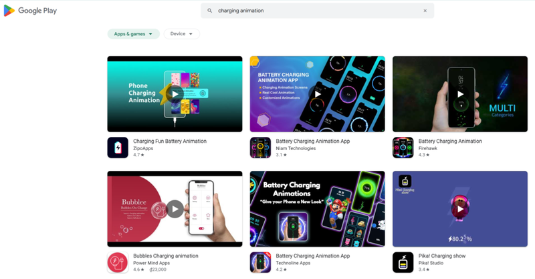535x279 pixels.
Task: Open Battery Charging Animation App by Technoline Apps
Action: [x=312, y=256]
